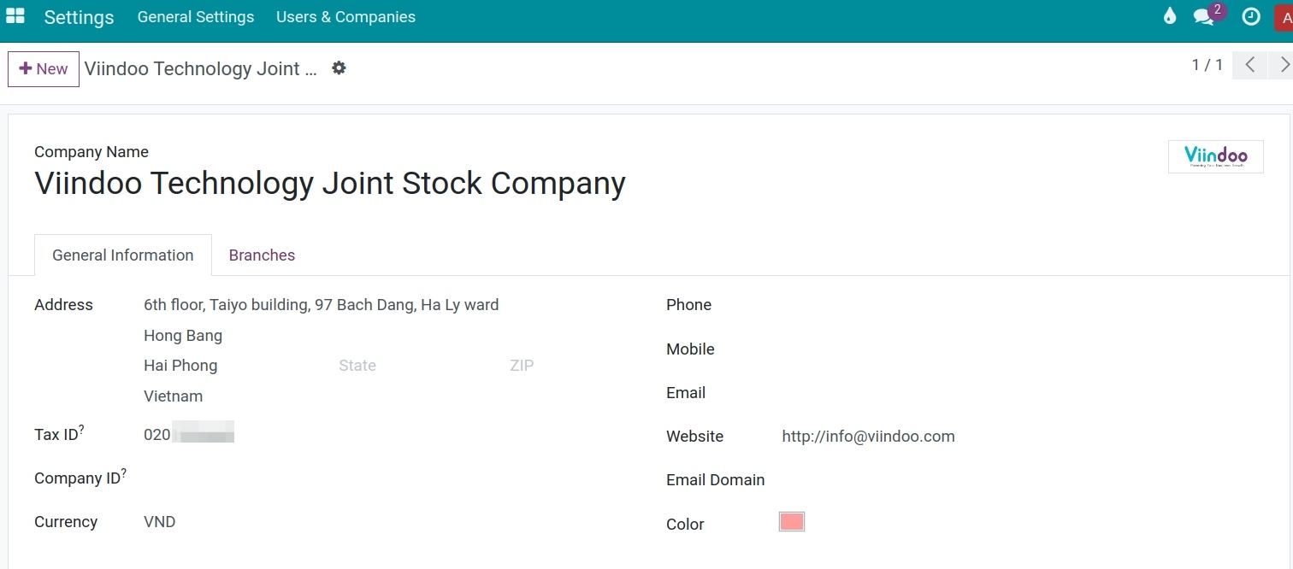Viewport: 1293px width, 569px height.
Task: Click the gear actions icon beside the record title
Action: click(339, 68)
